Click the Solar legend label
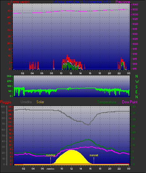The width and height of the screenshot is (146, 173). pos(40,102)
